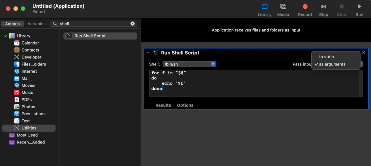Click the magnifying glass search icon
The width and height of the screenshot is (371, 166).
pos(55,24)
